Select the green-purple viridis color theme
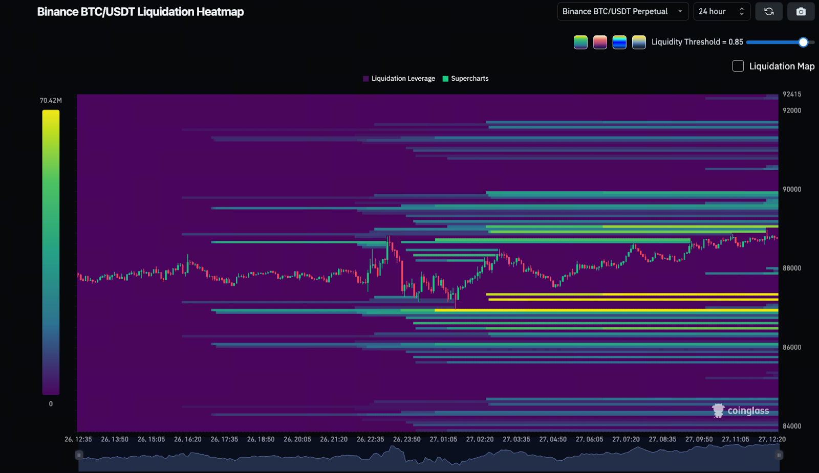Viewport: 819px width, 473px height. [x=580, y=42]
